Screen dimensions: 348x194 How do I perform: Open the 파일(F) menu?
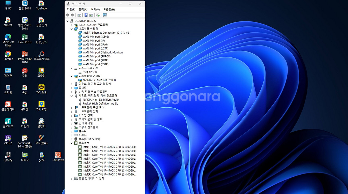click(71, 10)
